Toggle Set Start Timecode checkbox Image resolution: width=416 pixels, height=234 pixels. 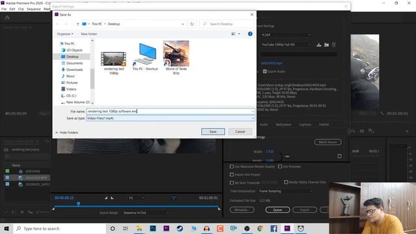click(x=231, y=183)
